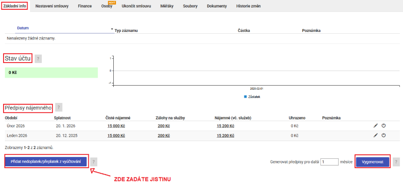Click the power icon in Únor 2026 row
This screenshot has width=403, height=185.
pyautogui.click(x=383, y=126)
